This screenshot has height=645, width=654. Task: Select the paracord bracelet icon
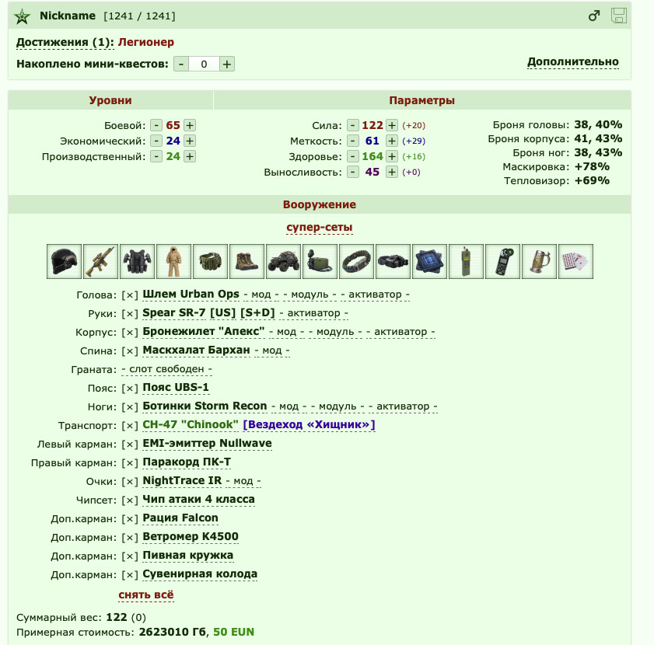pyautogui.click(x=357, y=261)
